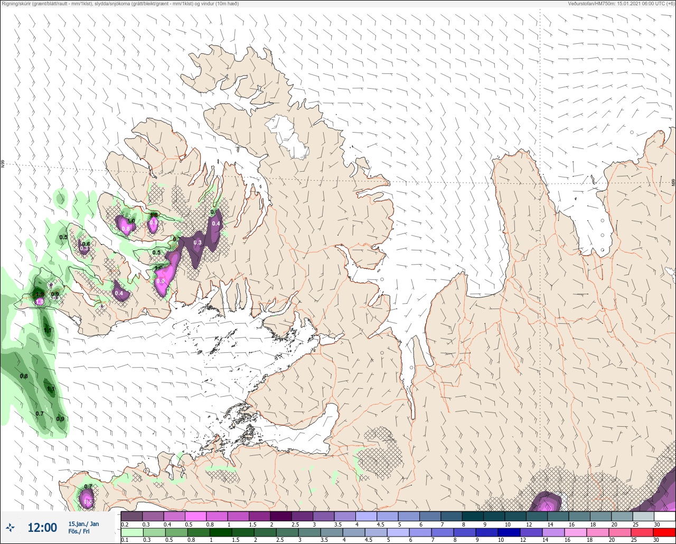Image resolution: width=676 pixels, height=544 pixels.
Task: Click the Rigning/skúrir map title text
Action: pyautogui.click(x=120, y=4)
